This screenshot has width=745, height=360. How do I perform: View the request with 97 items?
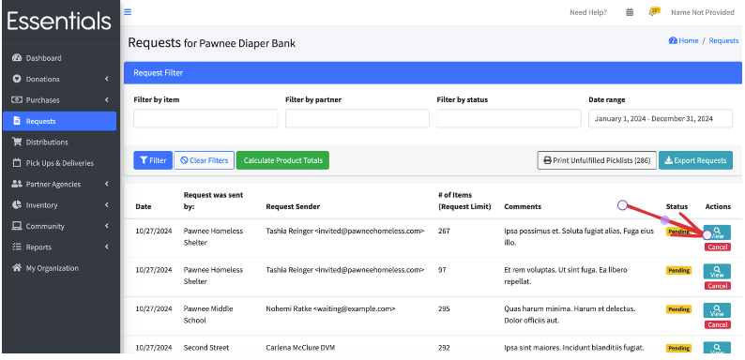coord(717,272)
